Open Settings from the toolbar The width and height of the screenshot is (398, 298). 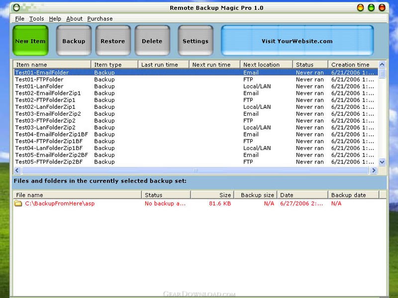point(195,41)
